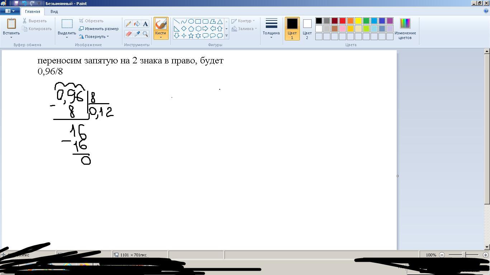Choose the Five-point star shape

[x=191, y=36]
